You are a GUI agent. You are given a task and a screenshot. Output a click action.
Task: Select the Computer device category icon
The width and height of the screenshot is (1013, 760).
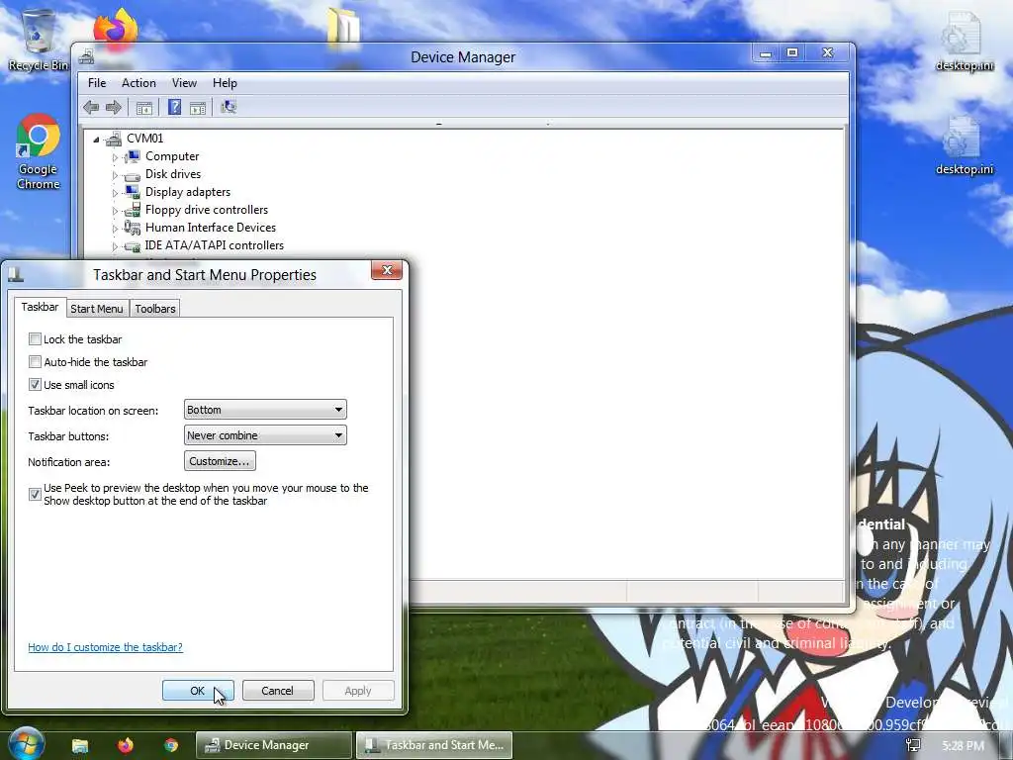133,156
